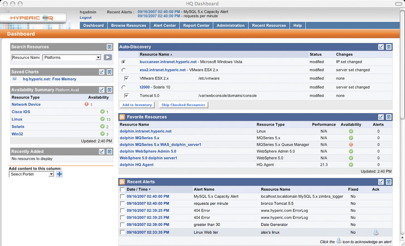This screenshot has height=246, width=405.
Task: Open the t2000 resource link
Action: click(145, 87)
